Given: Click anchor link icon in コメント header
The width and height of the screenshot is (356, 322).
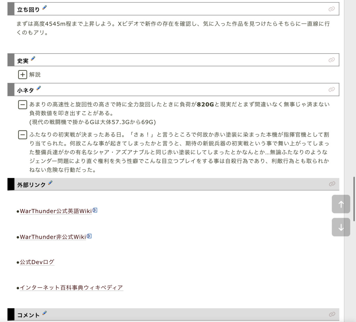Looking at the screenshot, I should [332, 314].
